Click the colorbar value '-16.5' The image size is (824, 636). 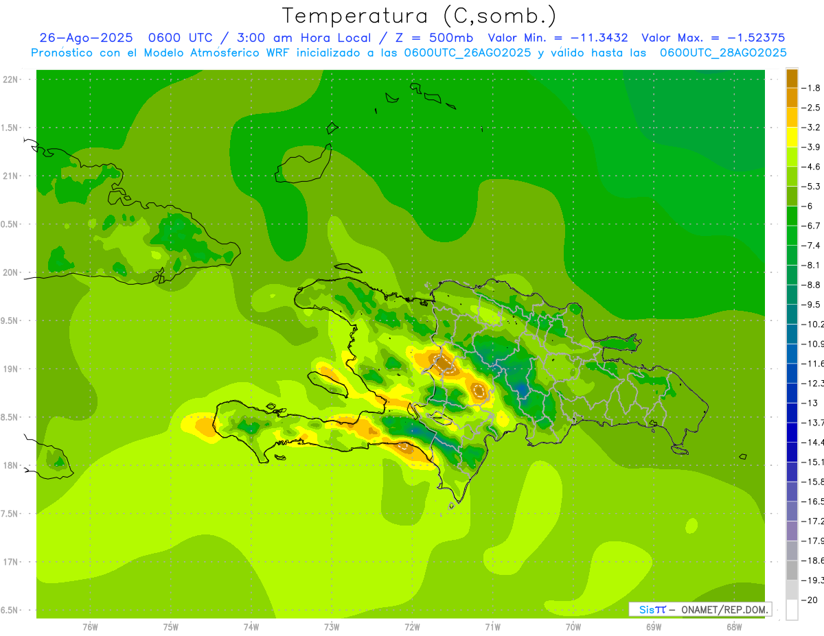(813, 502)
